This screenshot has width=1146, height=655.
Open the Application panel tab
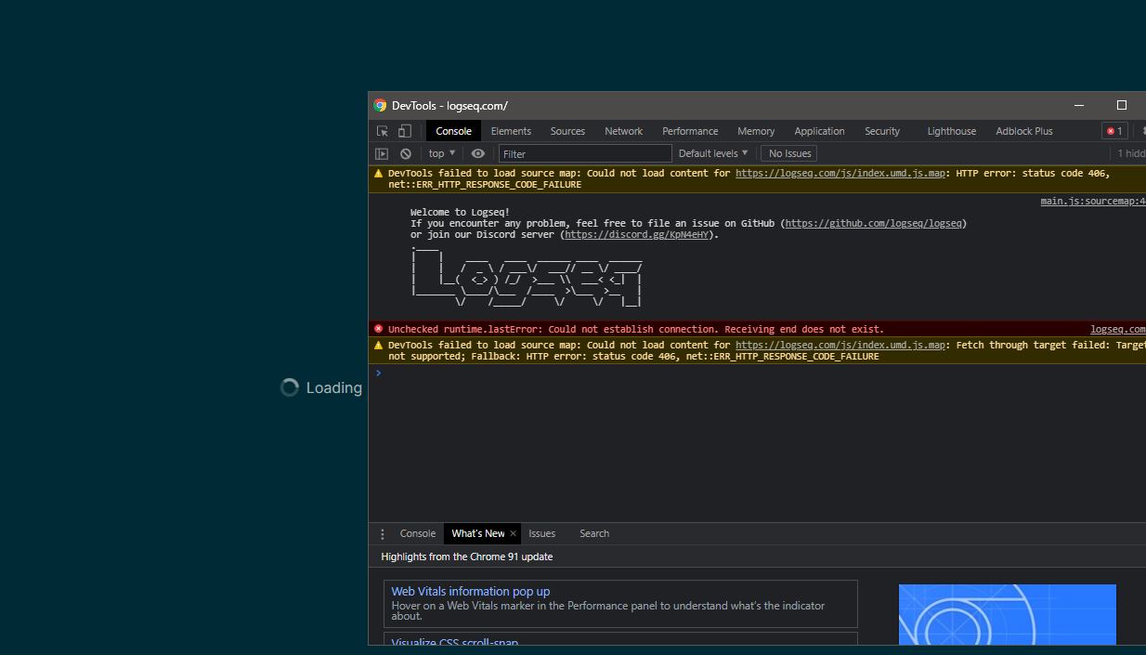pyautogui.click(x=819, y=131)
